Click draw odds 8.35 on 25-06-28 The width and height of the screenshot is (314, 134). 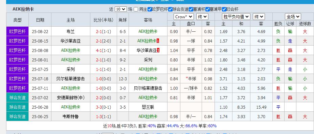coord(241,107)
